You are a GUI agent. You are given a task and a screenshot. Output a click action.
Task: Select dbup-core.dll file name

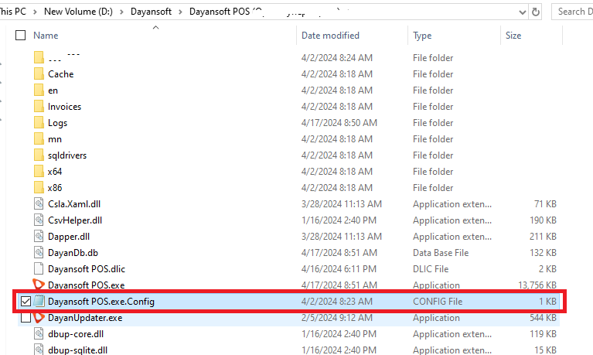point(76,334)
